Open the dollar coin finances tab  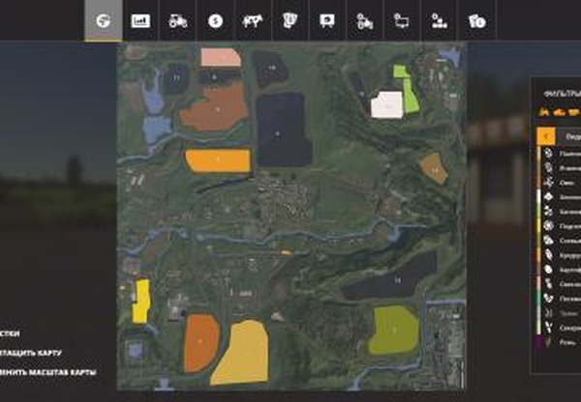(x=215, y=20)
